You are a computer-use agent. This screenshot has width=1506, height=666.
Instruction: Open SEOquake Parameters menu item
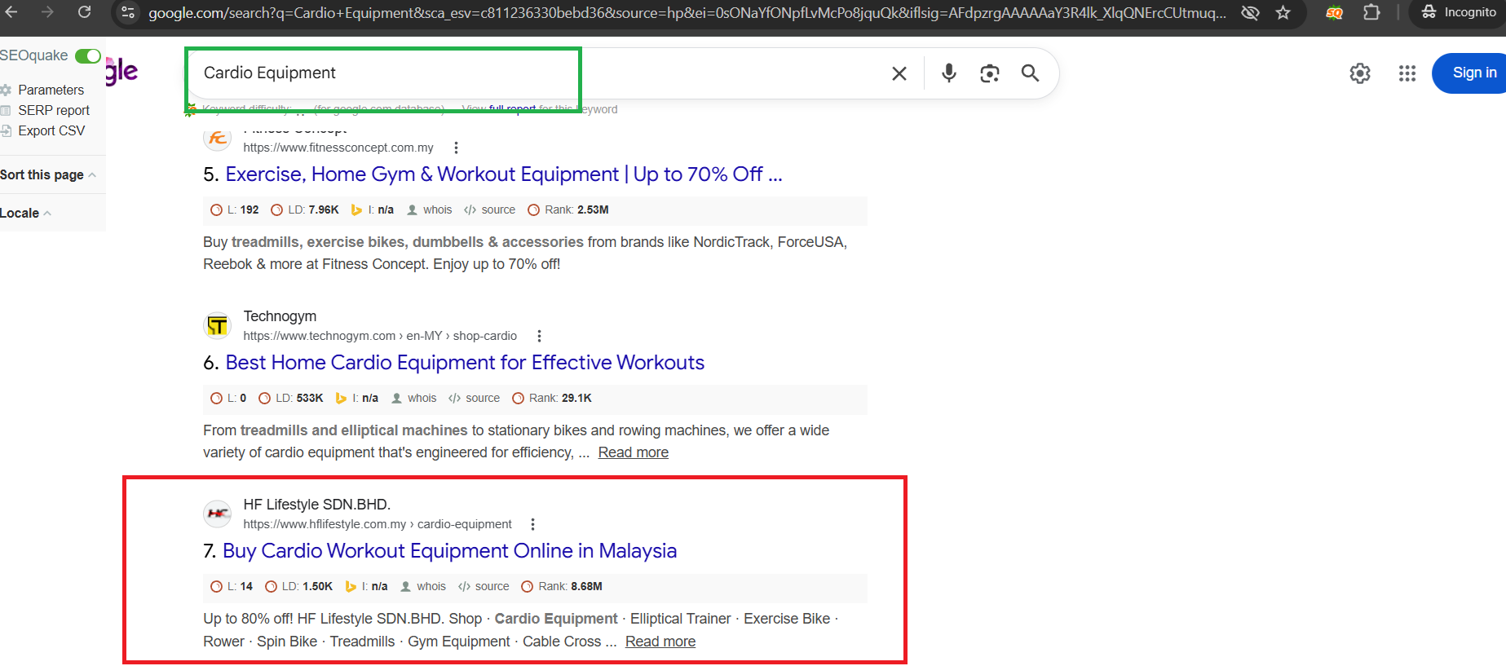click(x=51, y=90)
